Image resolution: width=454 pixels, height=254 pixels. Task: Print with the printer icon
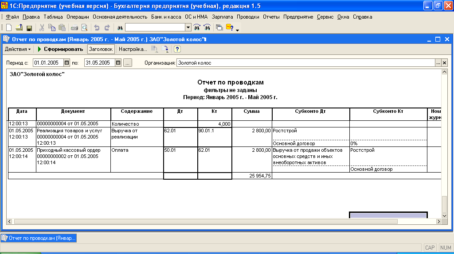coord(74,28)
